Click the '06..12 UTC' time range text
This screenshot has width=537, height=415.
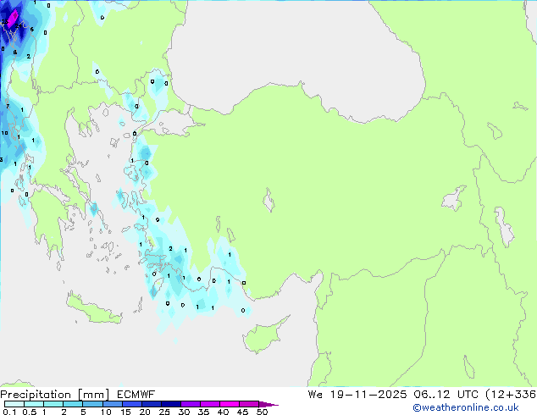pyautogui.click(x=446, y=395)
